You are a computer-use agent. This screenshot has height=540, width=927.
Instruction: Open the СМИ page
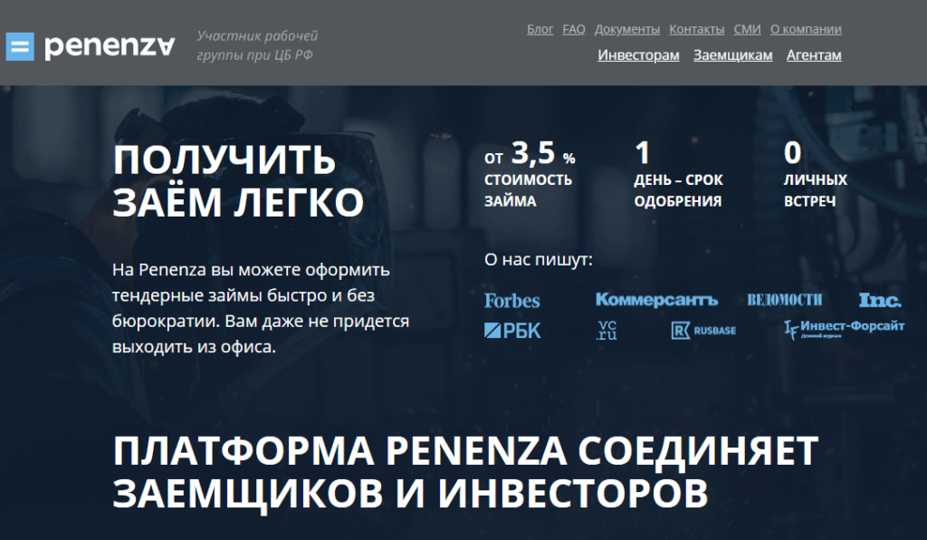(x=747, y=29)
